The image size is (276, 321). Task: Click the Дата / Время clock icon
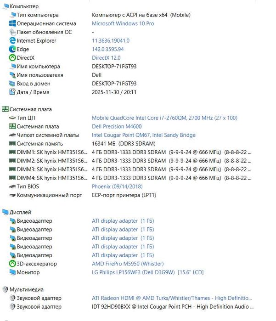click(12, 92)
